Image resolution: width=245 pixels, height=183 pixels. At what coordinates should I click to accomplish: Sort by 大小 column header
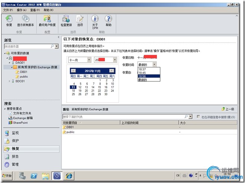[208, 123]
